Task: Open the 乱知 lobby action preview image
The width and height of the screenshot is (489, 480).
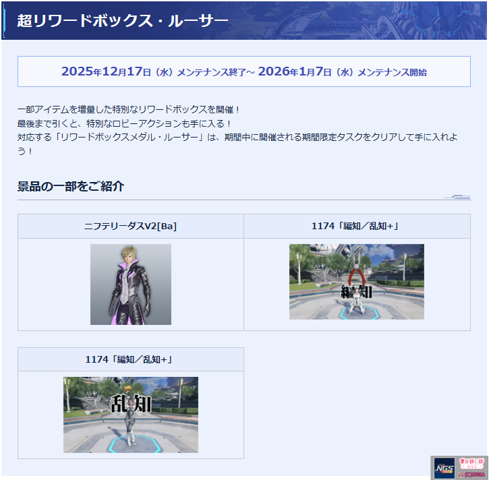Action: click(x=131, y=414)
